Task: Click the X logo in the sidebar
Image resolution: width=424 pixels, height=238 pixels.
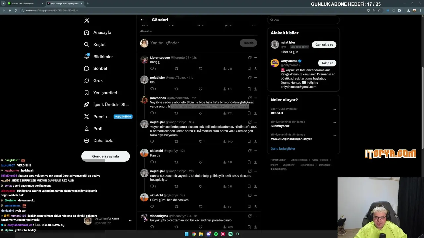Action: tap(87, 20)
